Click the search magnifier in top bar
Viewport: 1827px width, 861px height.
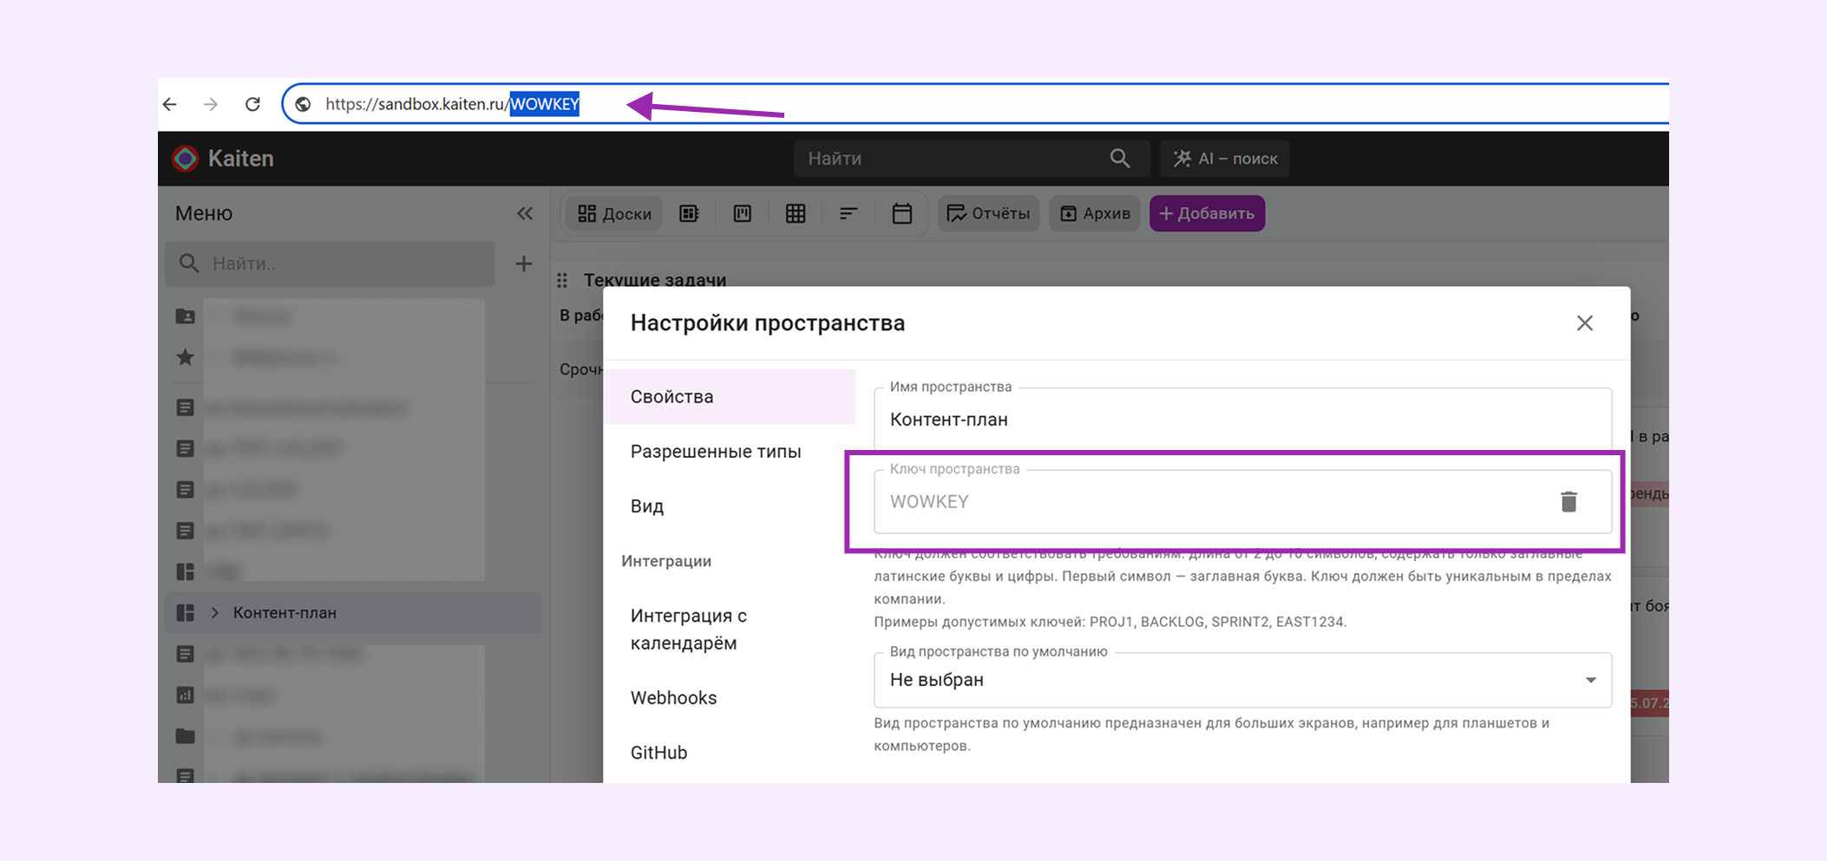(1119, 159)
